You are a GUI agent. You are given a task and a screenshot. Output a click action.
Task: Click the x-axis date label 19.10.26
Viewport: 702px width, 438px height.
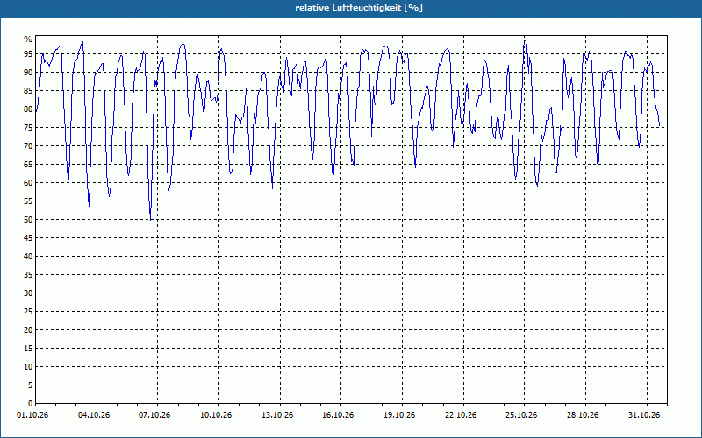399,415
